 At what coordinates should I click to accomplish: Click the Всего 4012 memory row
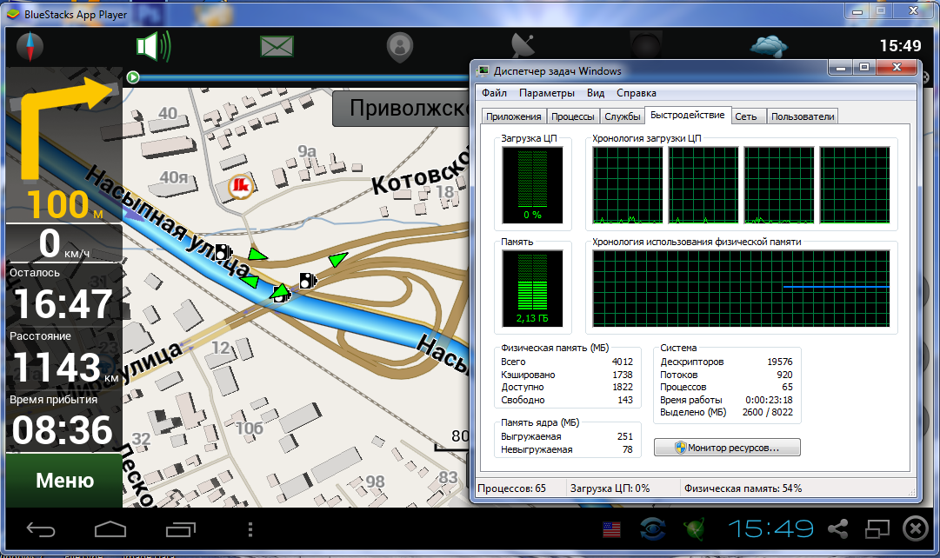pos(566,362)
